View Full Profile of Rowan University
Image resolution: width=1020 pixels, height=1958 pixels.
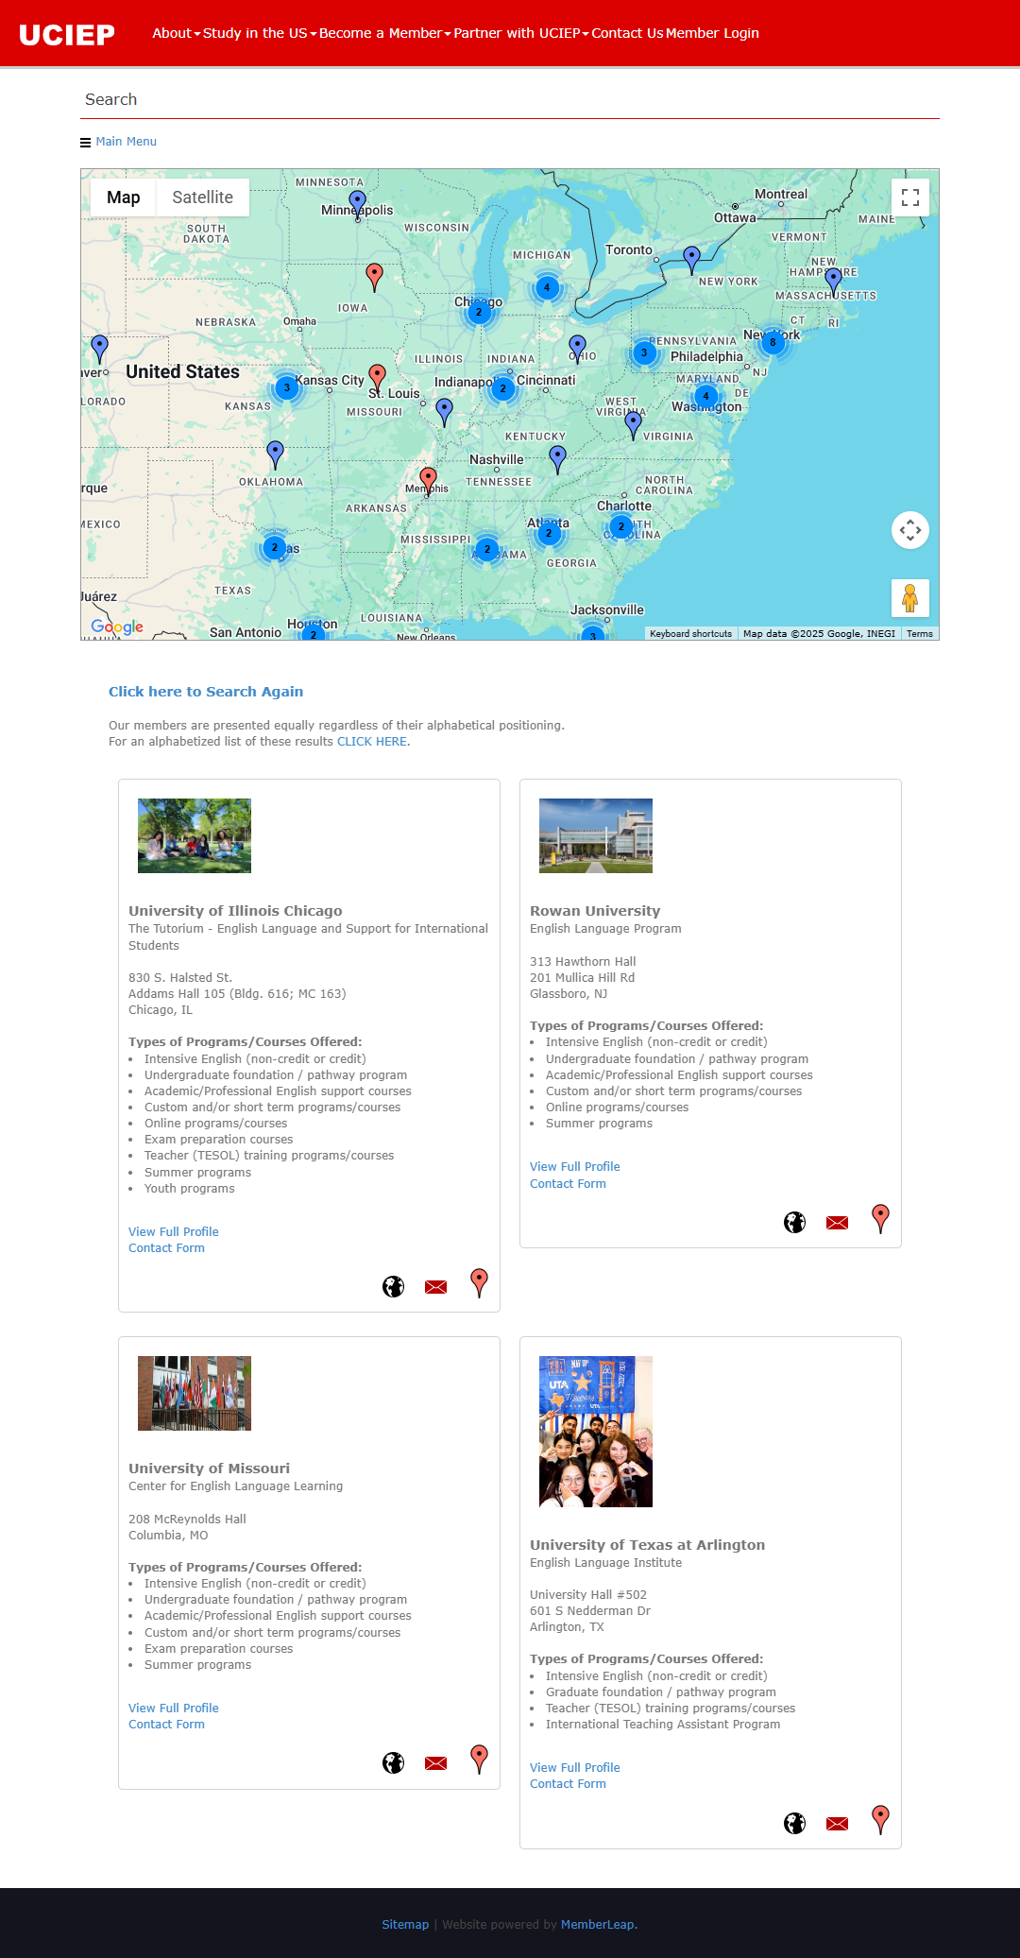(575, 1167)
